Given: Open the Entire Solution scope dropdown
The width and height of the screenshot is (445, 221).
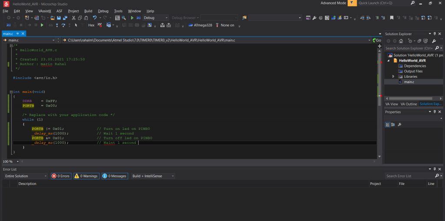Looking at the screenshot, I should coord(26,176).
